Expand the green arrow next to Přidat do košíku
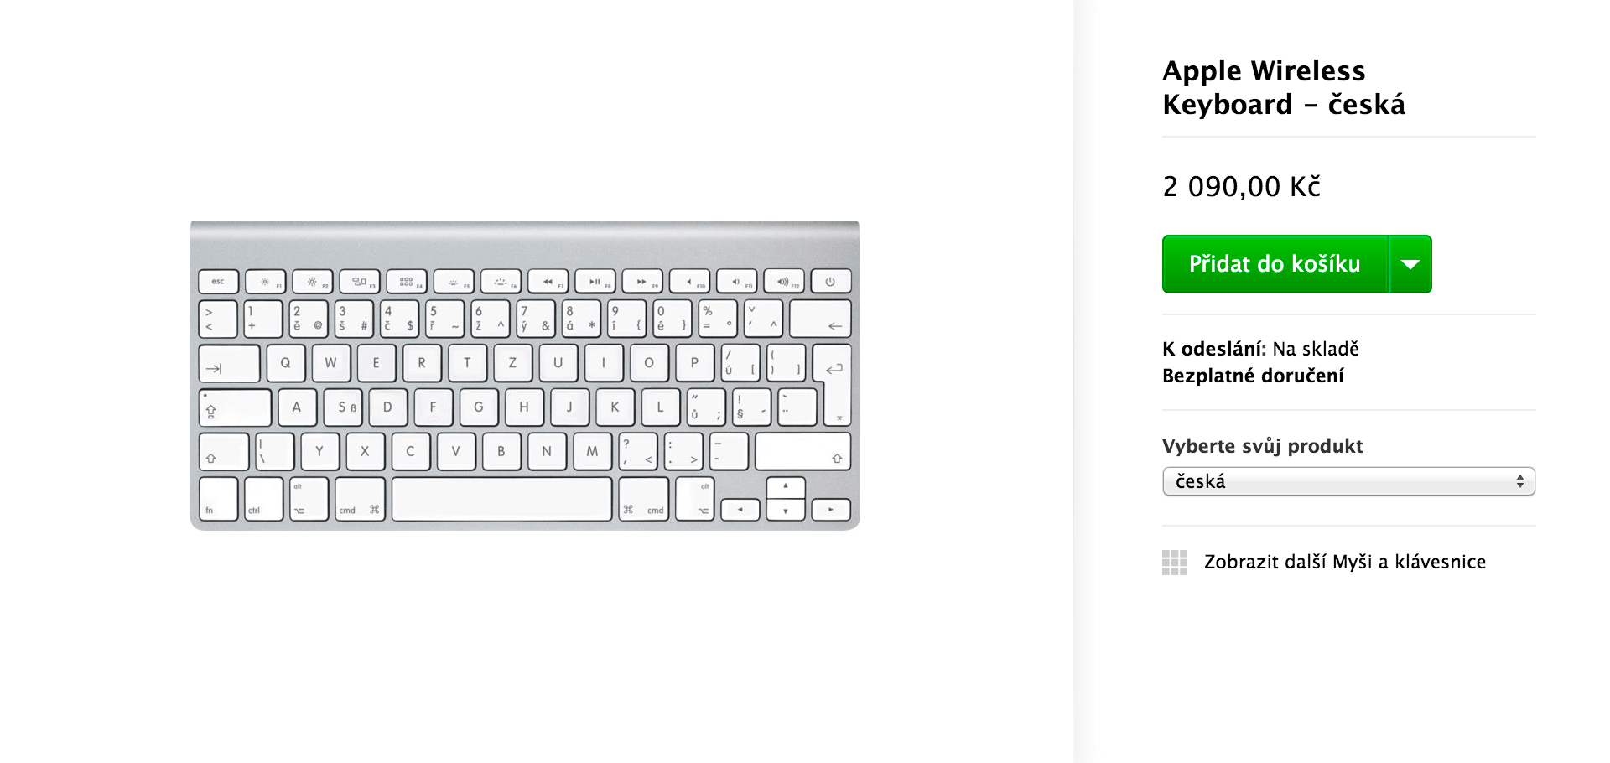 1411,264
